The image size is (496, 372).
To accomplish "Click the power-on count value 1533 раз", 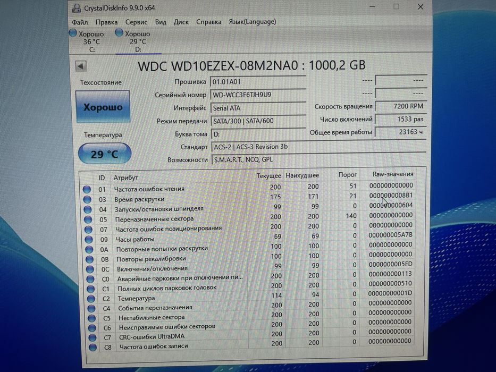I will tap(400, 119).
